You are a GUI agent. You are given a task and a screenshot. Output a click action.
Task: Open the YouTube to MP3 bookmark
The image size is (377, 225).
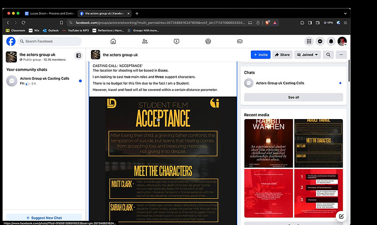pos(75,30)
